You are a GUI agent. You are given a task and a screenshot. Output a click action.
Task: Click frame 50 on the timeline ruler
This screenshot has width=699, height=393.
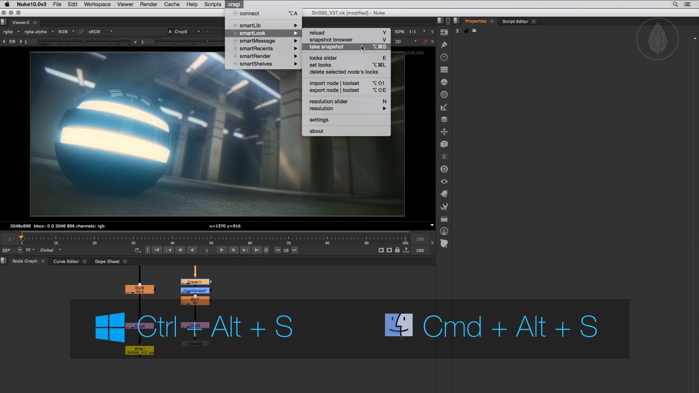point(211,240)
